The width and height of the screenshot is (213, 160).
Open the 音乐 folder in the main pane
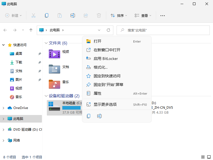[54, 84]
